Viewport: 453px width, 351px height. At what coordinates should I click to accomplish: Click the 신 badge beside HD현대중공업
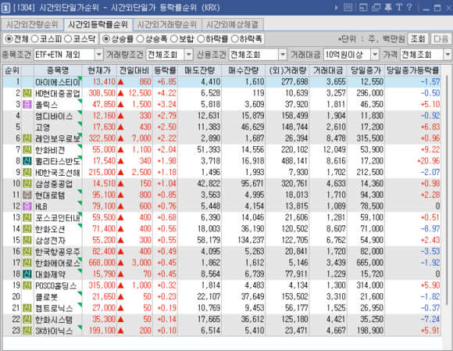pos(27,93)
